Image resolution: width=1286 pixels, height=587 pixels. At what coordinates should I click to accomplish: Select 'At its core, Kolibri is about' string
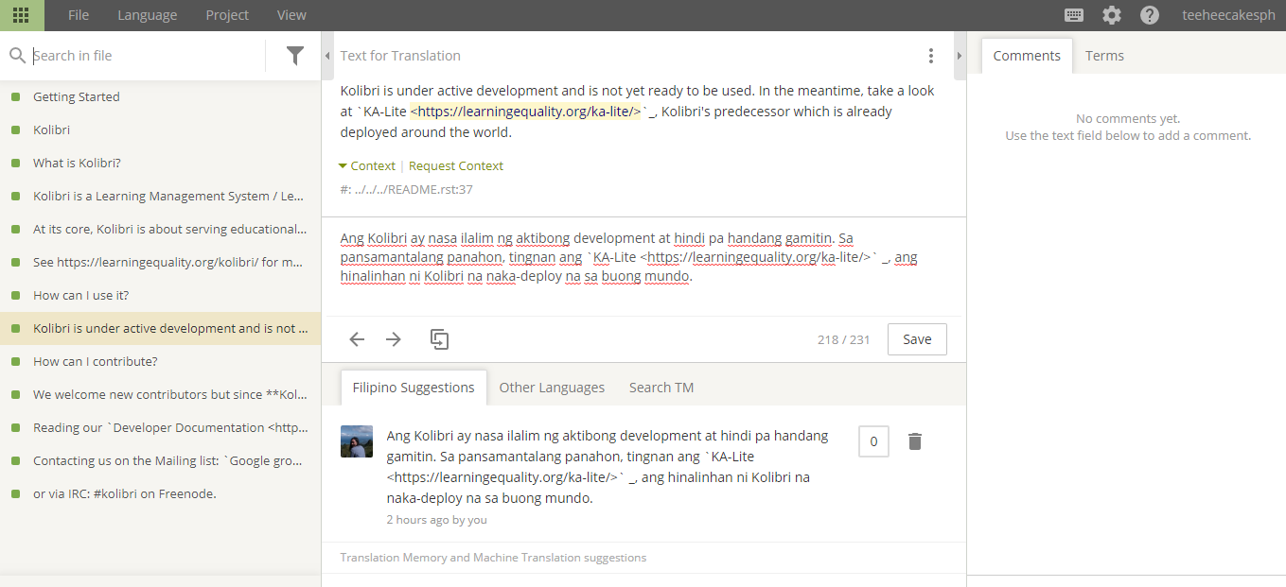click(x=160, y=229)
